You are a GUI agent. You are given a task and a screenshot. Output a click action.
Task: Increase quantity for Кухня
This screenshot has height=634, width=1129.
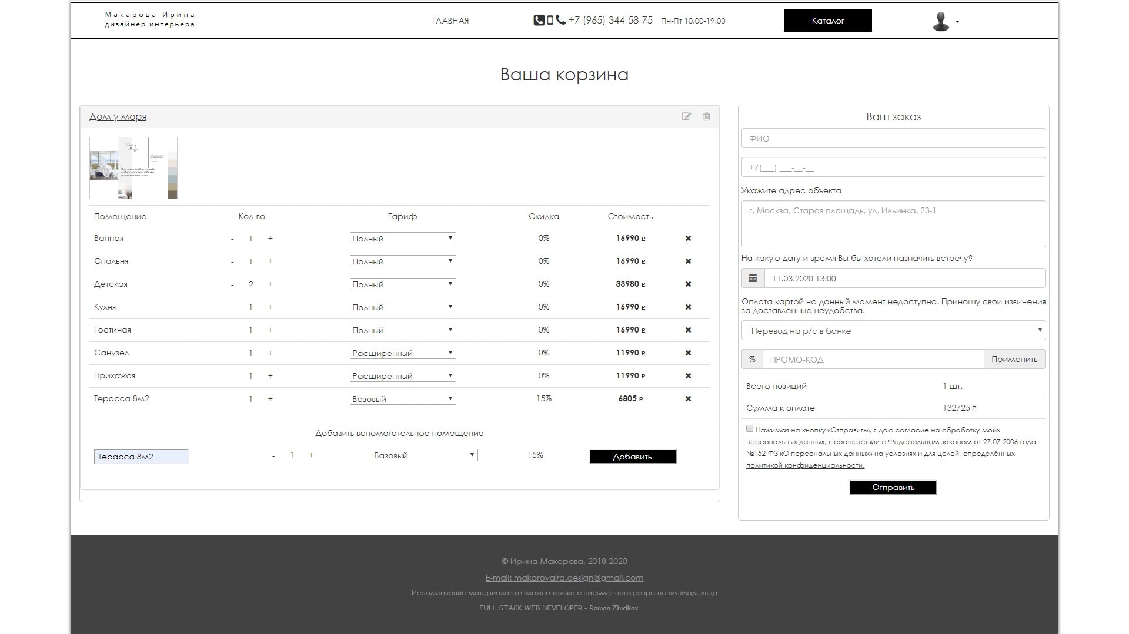(270, 307)
